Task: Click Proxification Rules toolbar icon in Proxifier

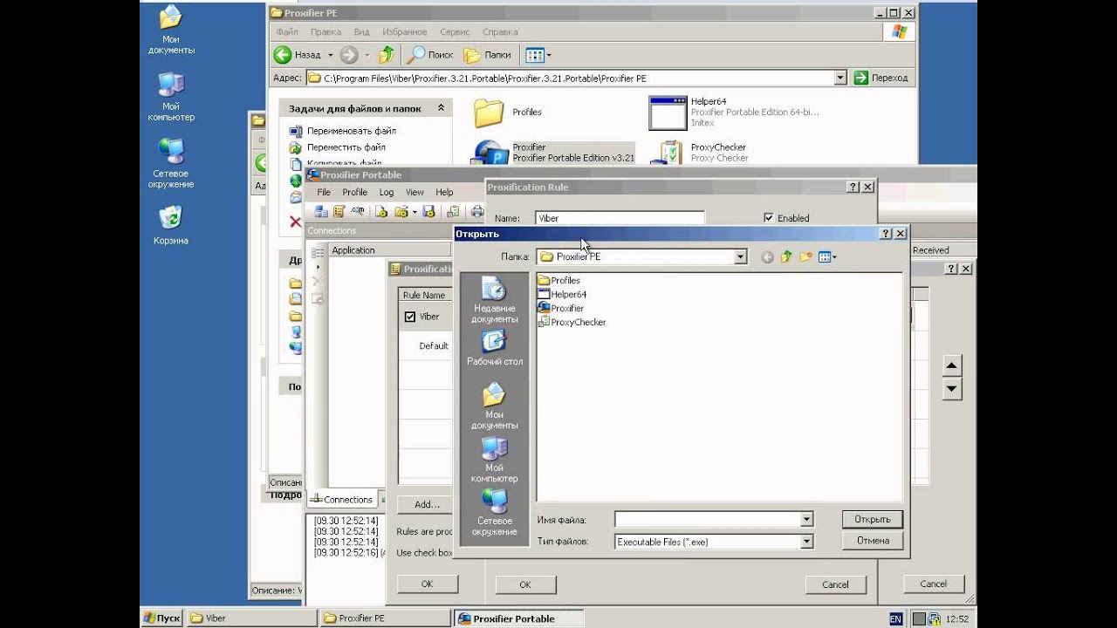Action: click(339, 211)
